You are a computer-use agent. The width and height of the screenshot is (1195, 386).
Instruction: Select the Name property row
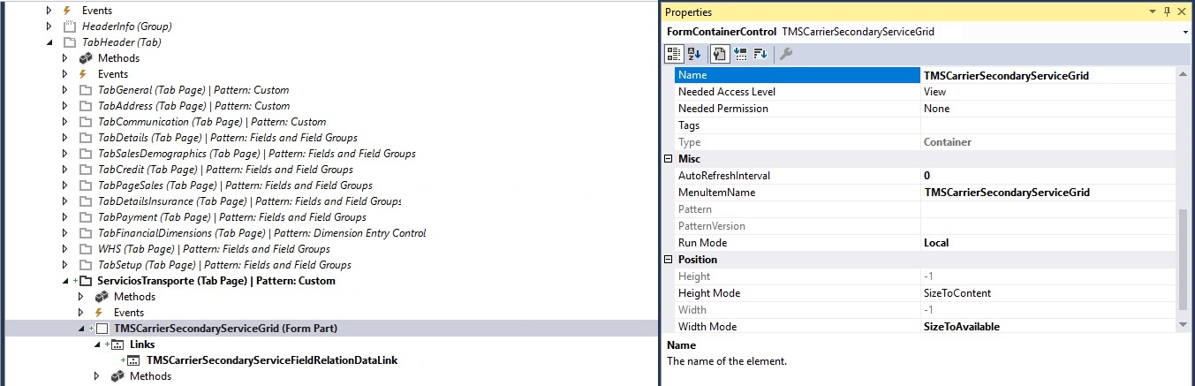926,75
